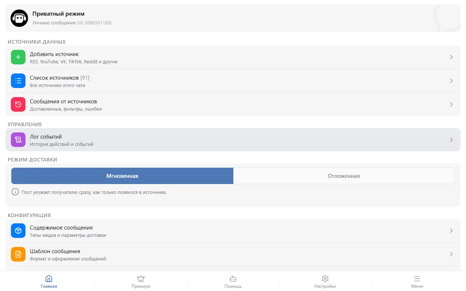Click the info icon beside the delivery mode hint
The width and height of the screenshot is (466, 291).
(x=15, y=192)
